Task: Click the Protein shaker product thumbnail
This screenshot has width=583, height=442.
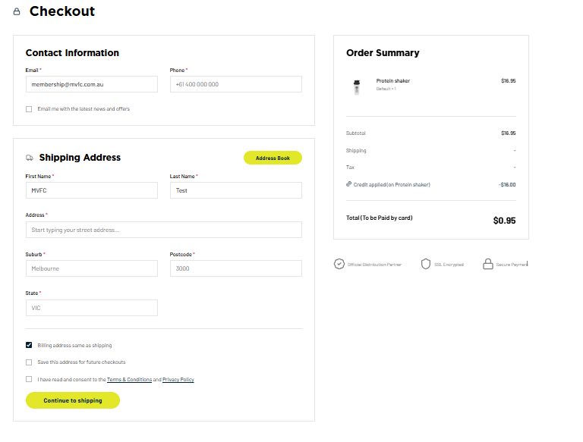Action: coord(357,87)
